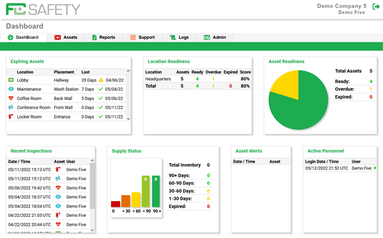This screenshot has height=238, width=383.
Task: Click the scroll down arrow in Recent Inspections
Action: point(93,230)
